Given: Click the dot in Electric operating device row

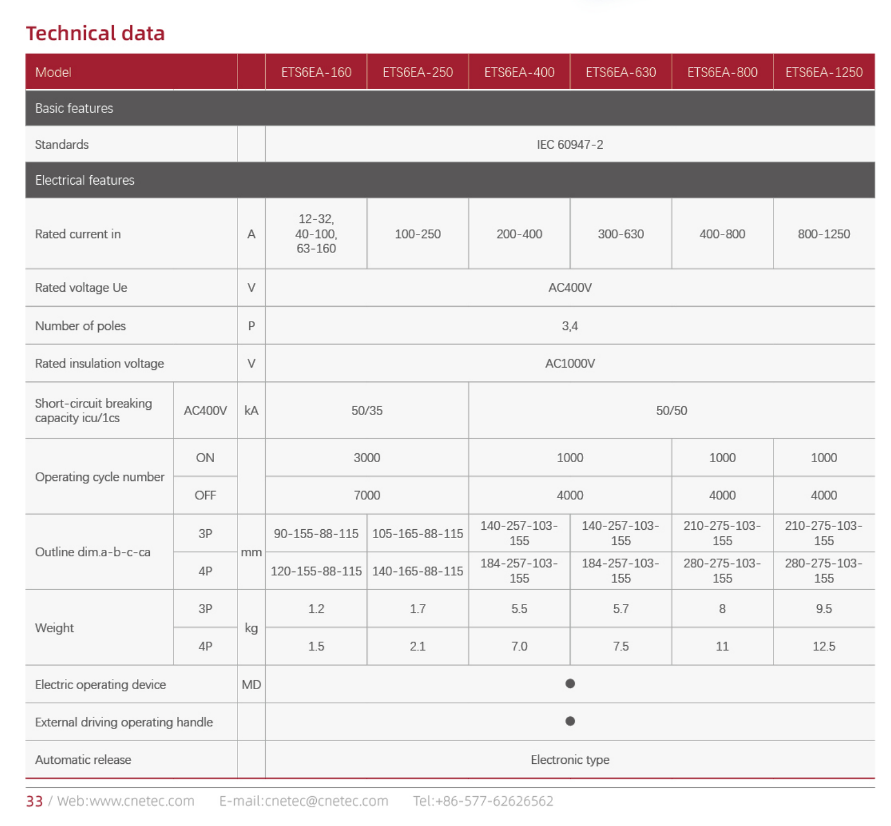Looking at the screenshot, I should (570, 683).
